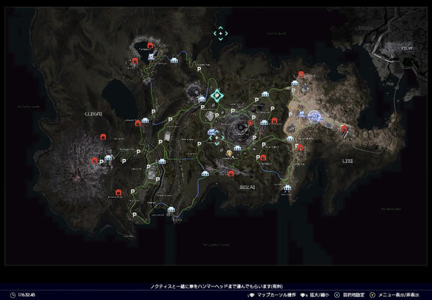This screenshot has height=300, width=432.
Task: Select the outpost icon just east of the northern lake
Action: pos(174,60)
